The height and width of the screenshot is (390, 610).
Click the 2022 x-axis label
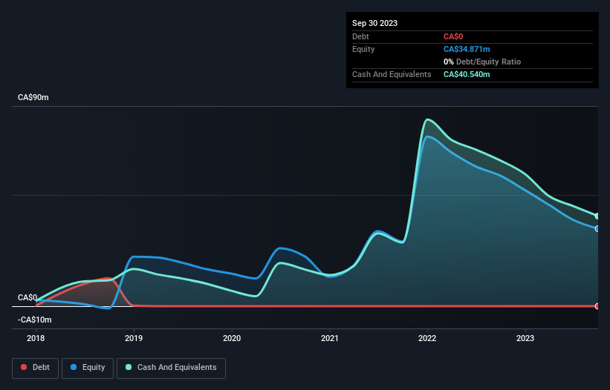427,338
